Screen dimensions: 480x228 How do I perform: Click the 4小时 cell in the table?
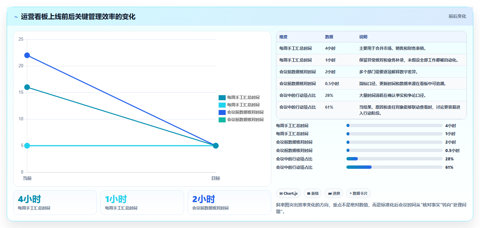tap(330, 48)
